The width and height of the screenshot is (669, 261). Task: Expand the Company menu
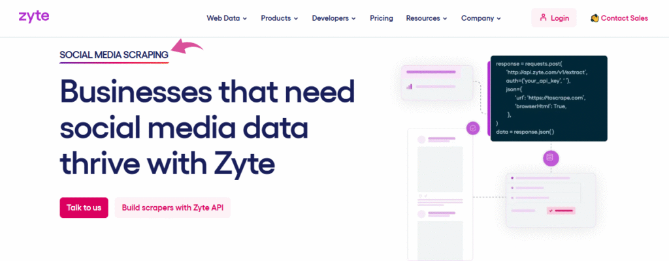[481, 18]
